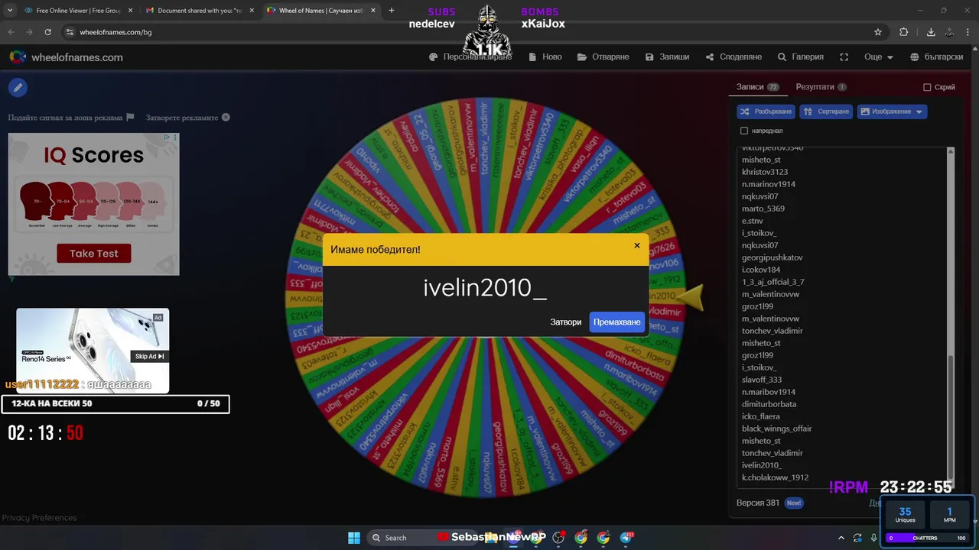Open the Изображение image dropdown
Screen dimensions: 979x550
pos(892,112)
